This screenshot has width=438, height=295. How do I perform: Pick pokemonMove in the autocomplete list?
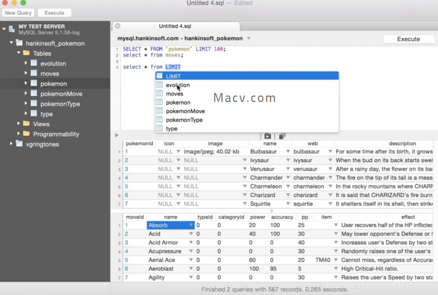[247, 111]
